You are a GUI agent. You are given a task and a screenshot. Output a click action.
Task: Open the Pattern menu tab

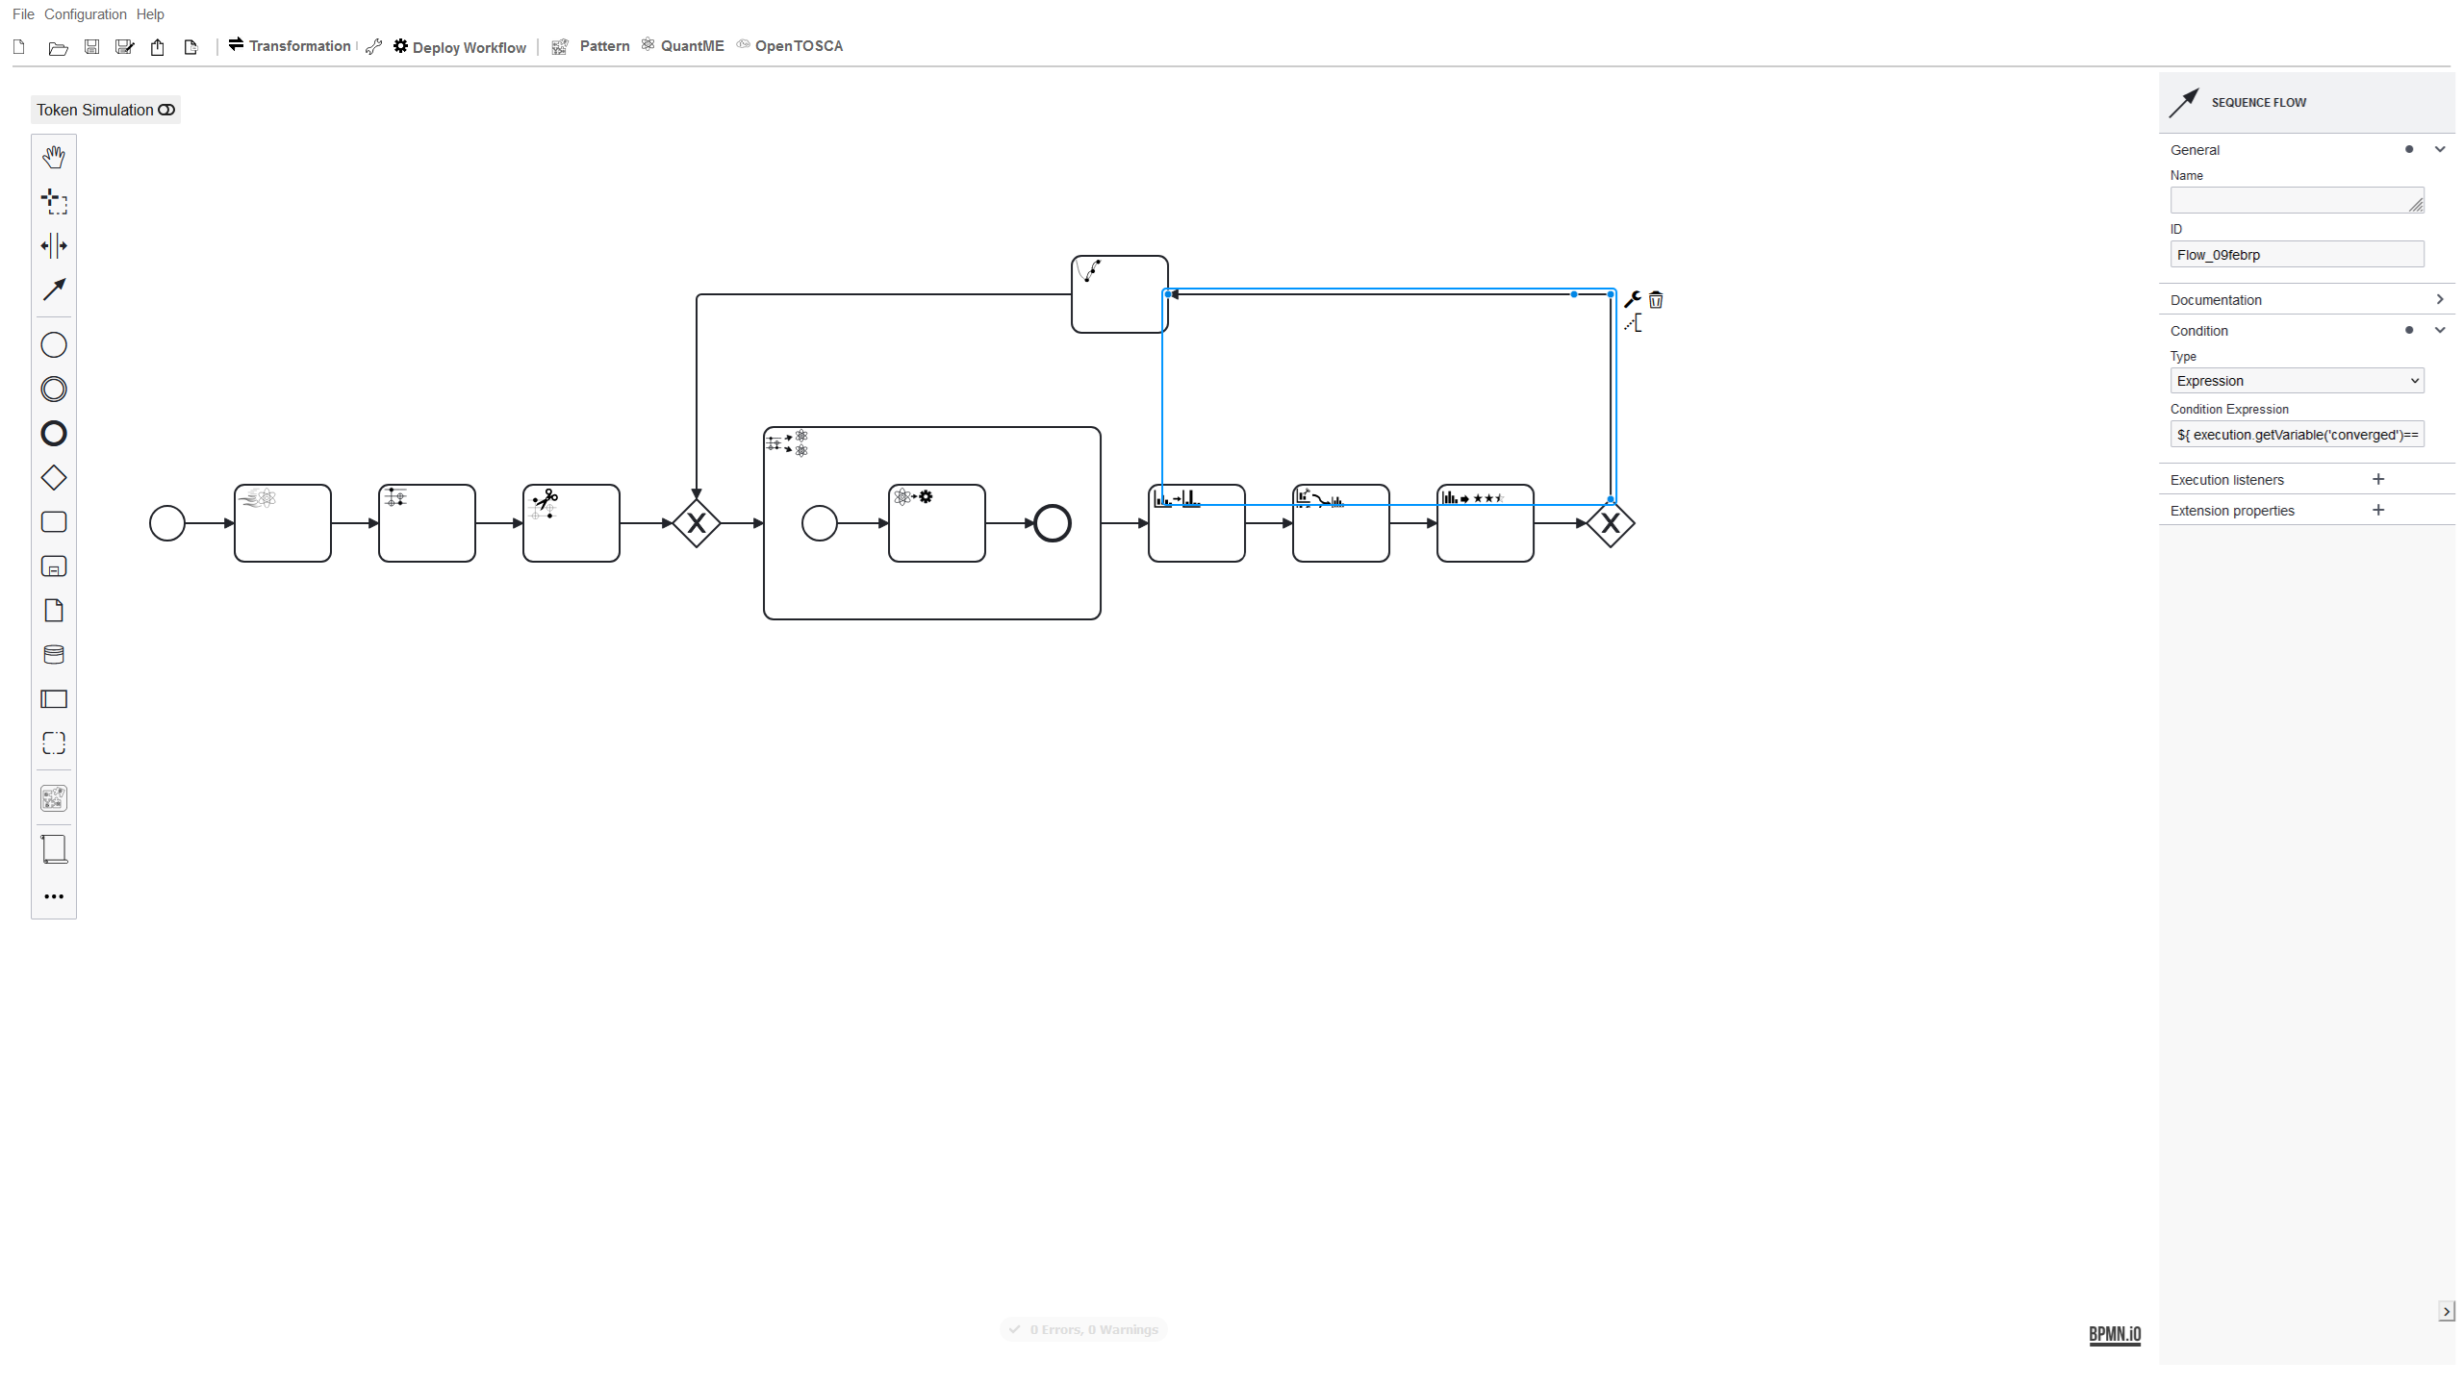604,45
